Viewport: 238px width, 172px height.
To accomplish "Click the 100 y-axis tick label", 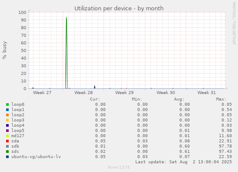I will 22,12.
